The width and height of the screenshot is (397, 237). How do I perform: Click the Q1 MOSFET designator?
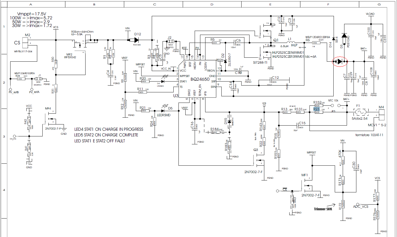[276, 40]
